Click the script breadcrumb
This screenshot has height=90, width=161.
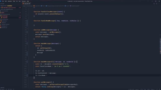point(67,6)
